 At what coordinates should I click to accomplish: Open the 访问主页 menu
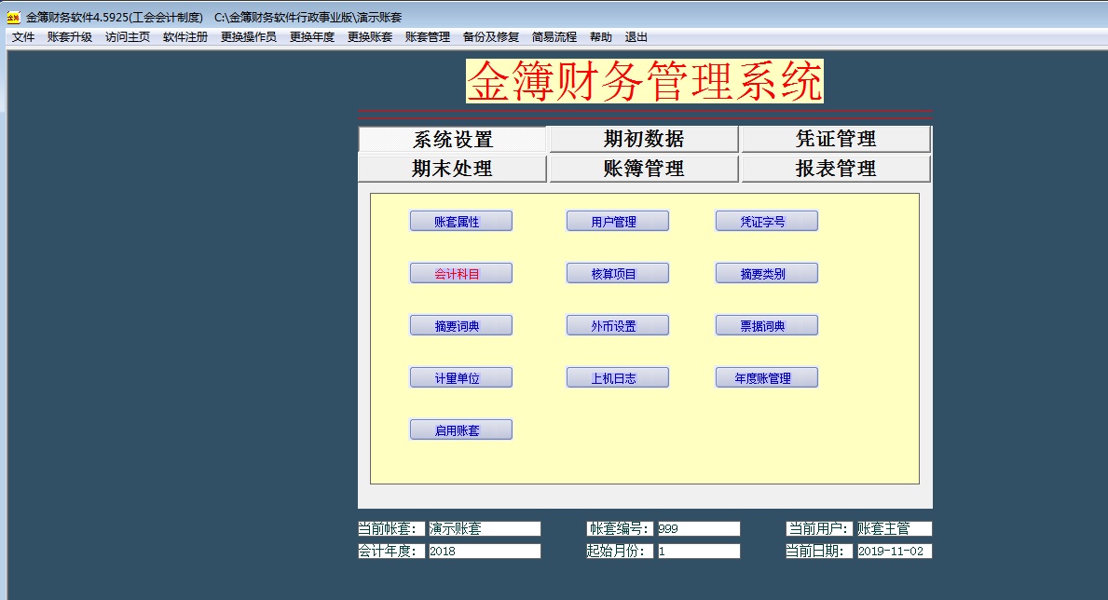(x=128, y=37)
